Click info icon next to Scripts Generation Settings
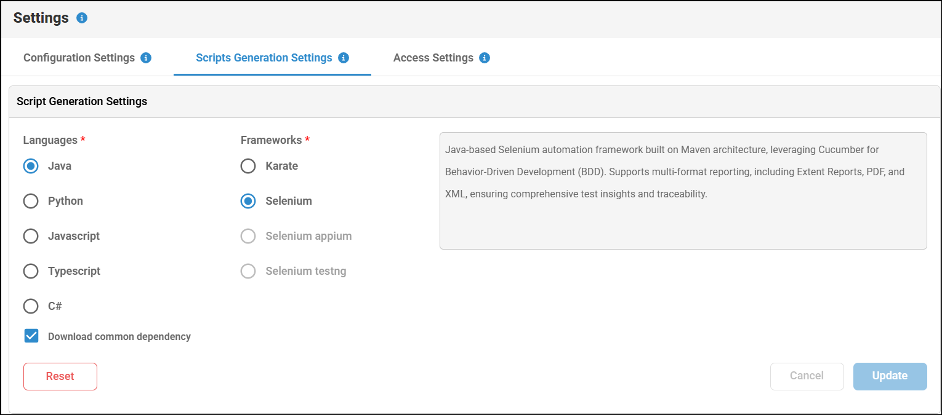The height and width of the screenshot is (415, 942). [344, 58]
